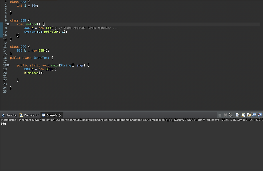263x171 pixels.
Task: Click line number 16 in the gutter
Action: point(5,58)
